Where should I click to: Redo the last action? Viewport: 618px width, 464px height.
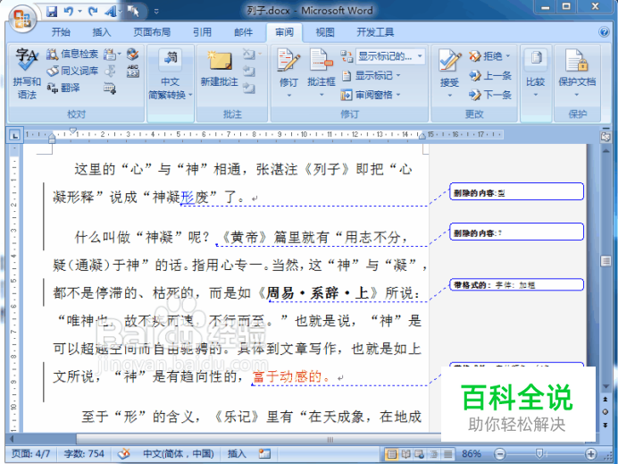pos(93,12)
